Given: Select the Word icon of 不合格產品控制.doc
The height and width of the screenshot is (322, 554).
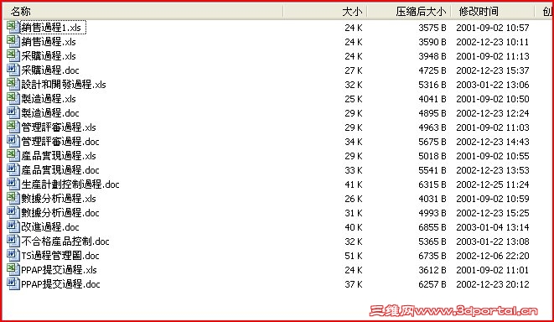Looking at the screenshot, I should [x=13, y=241].
